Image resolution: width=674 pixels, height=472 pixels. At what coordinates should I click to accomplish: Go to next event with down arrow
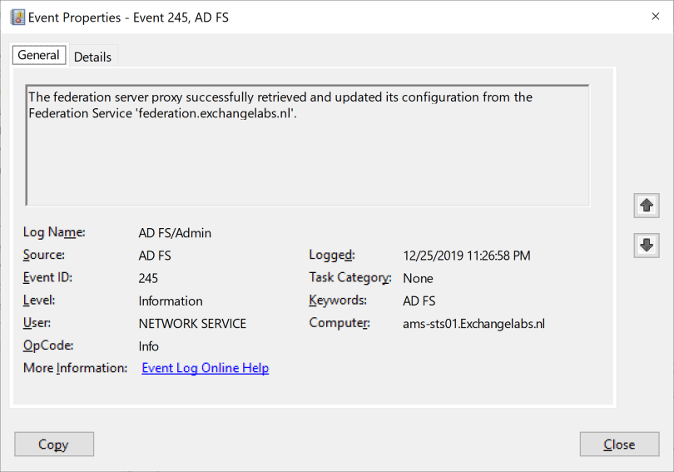(x=646, y=245)
